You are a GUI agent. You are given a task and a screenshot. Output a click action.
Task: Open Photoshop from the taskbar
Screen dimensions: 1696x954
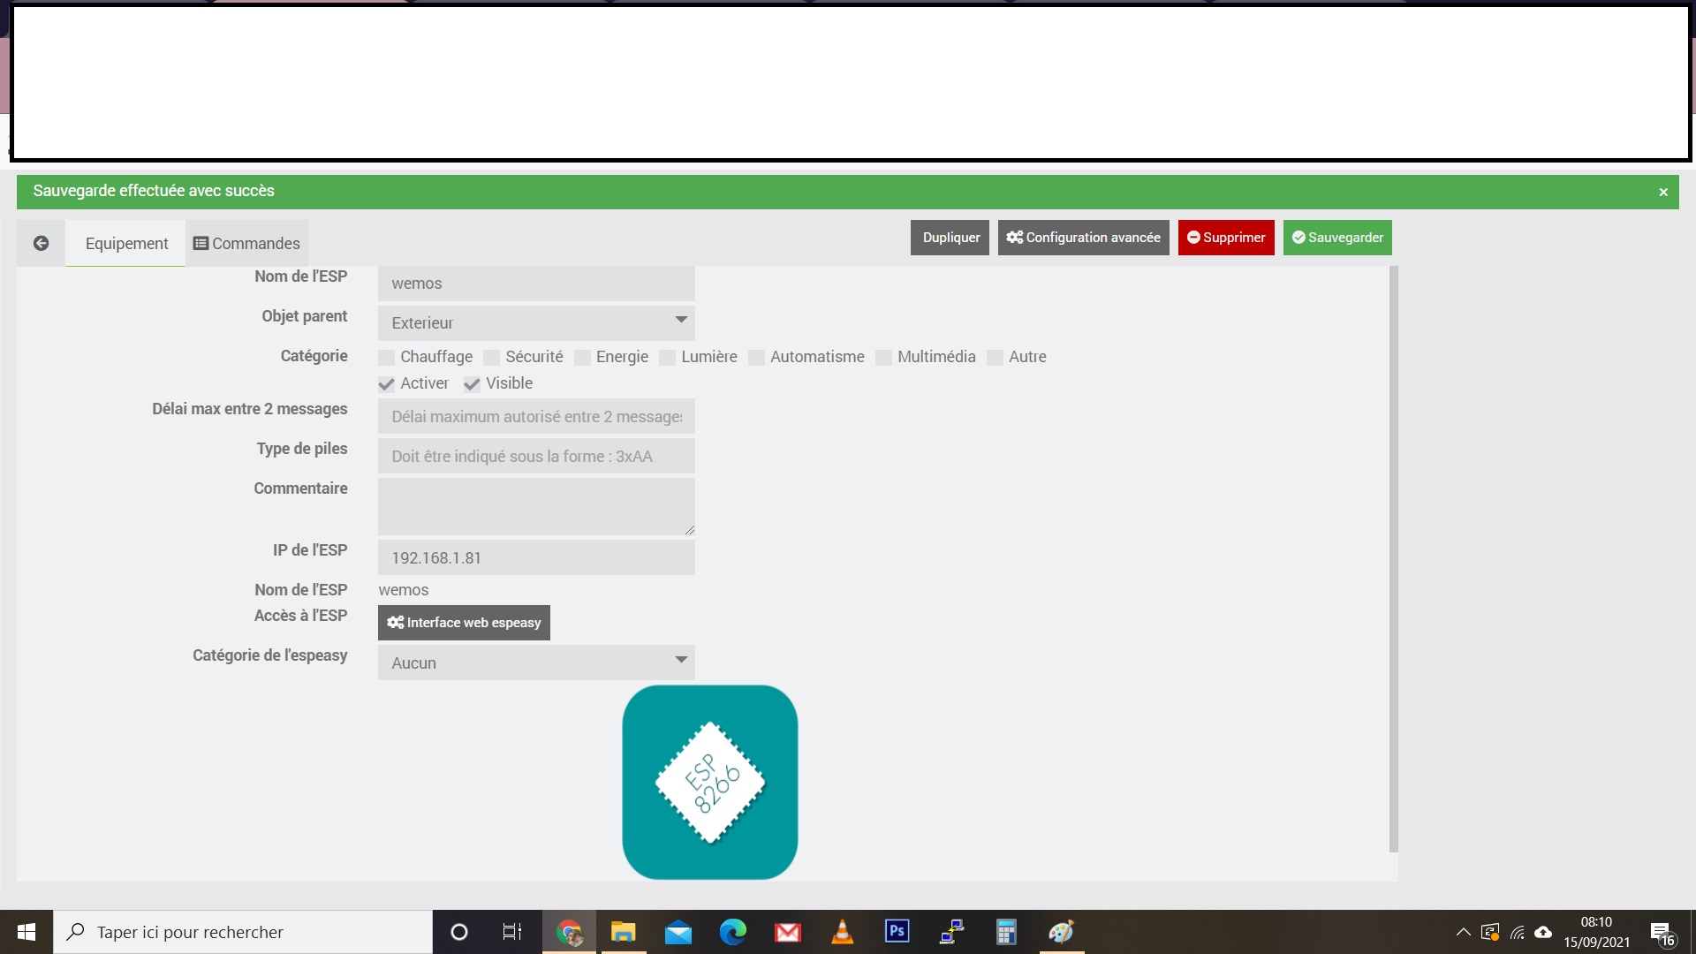[x=897, y=931]
